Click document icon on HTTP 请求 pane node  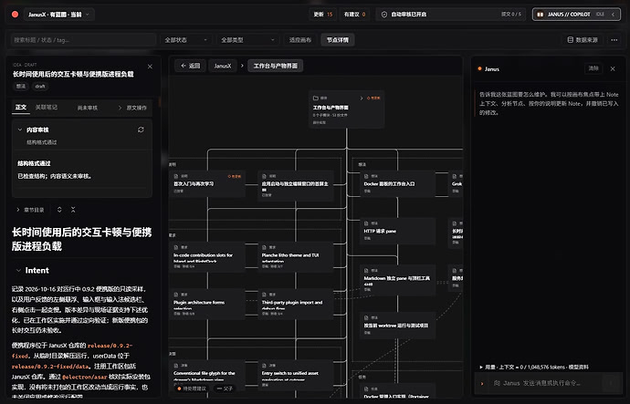[x=366, y=223]
